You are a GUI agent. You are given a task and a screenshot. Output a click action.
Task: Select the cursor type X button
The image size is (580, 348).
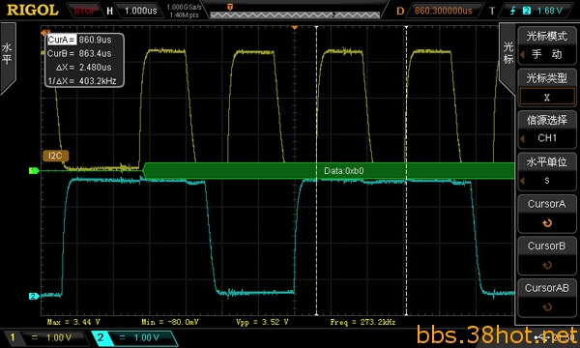point(547,98)
